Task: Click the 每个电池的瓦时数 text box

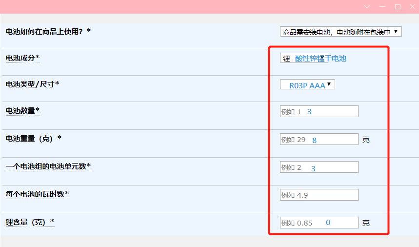Action: click(x=319, y=195)
